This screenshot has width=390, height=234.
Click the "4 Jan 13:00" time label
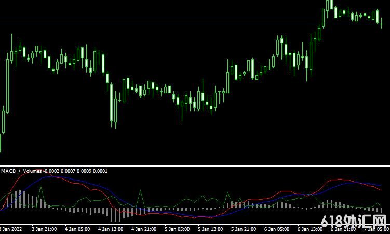click(111, 229)
